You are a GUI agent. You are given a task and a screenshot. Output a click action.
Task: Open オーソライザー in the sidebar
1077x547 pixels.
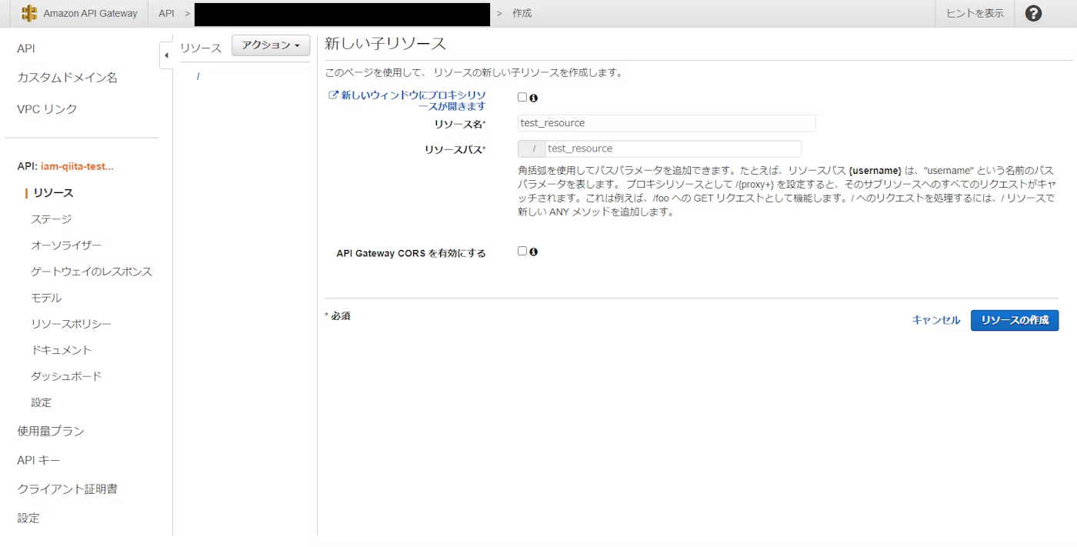point(65,245)
